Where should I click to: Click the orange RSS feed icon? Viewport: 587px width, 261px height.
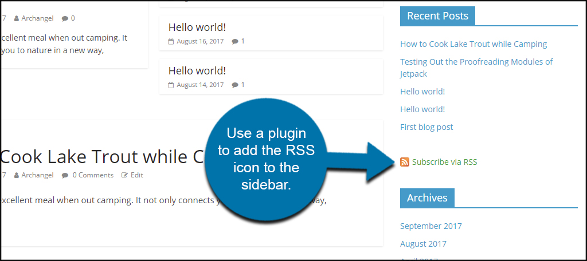click(x=405, y=162)
